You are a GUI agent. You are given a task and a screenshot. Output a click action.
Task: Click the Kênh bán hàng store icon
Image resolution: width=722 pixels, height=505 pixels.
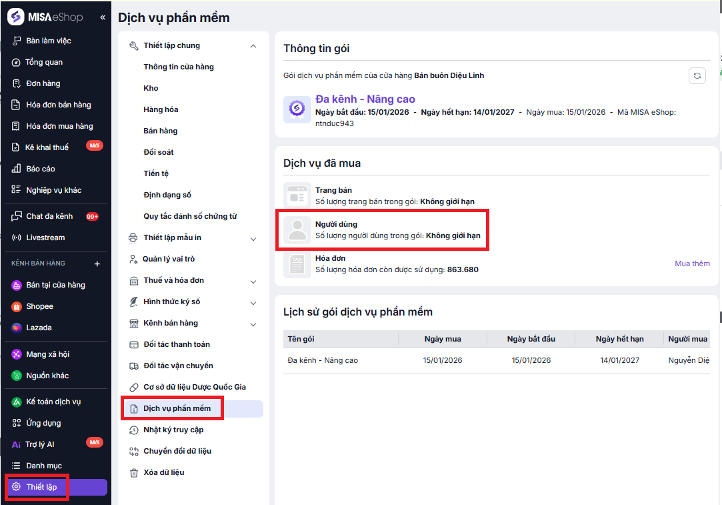(133, 324)
